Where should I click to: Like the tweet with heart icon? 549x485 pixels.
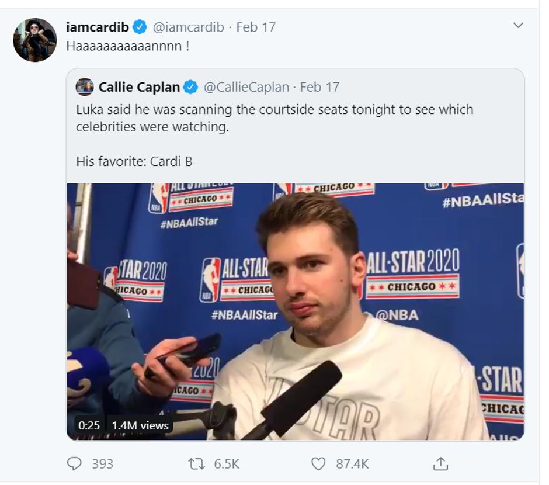tap(318, 464)
